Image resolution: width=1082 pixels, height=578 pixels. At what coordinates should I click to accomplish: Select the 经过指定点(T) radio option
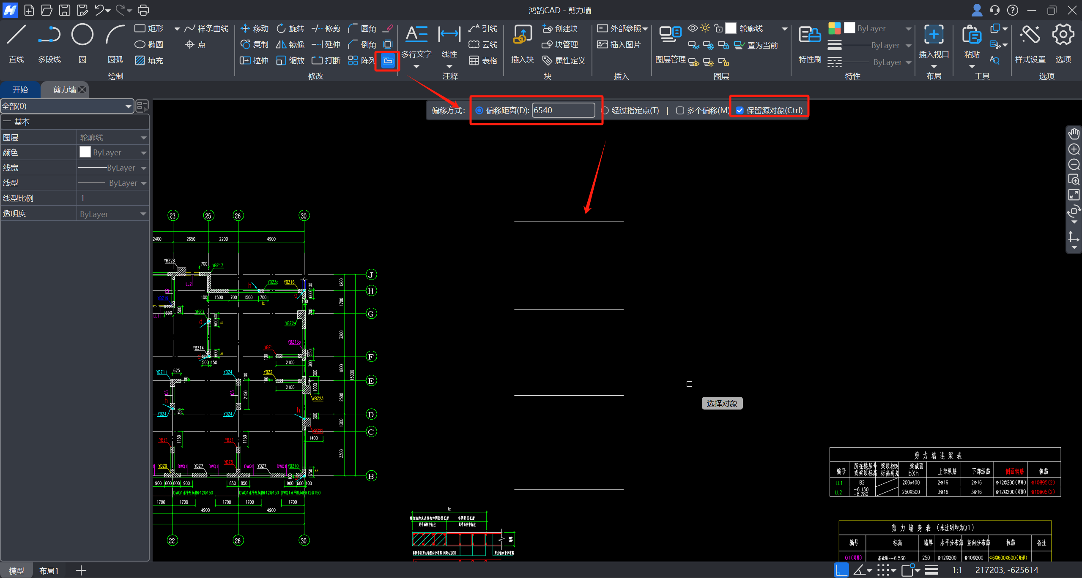605,111
